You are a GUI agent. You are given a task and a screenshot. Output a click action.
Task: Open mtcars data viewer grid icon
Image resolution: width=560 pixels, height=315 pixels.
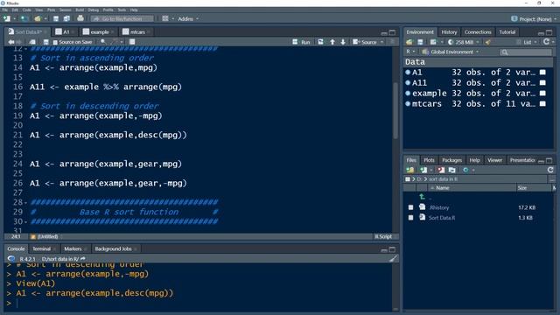coord(542,104)
